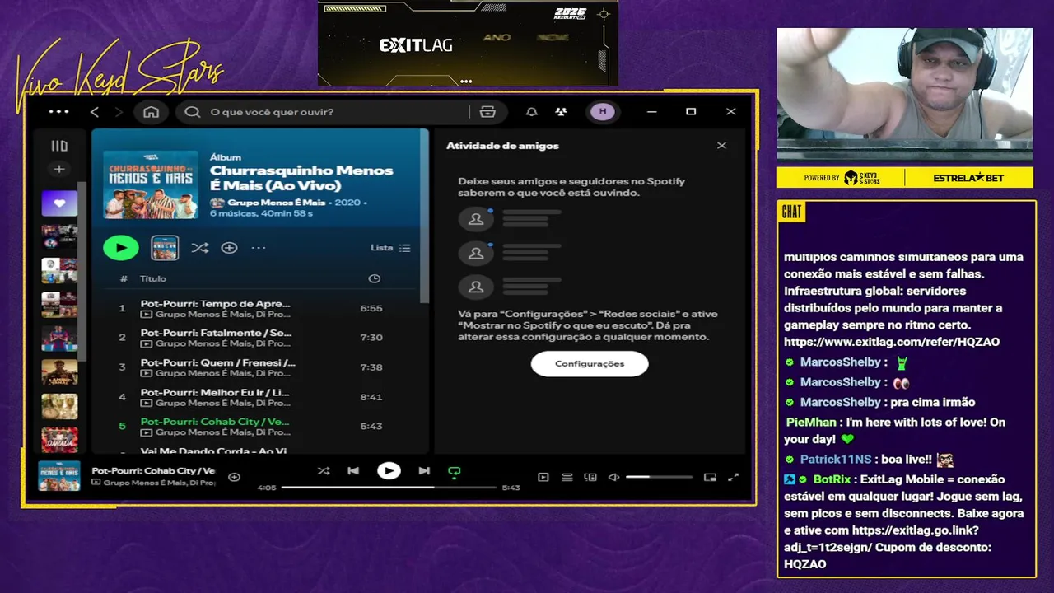Open notifications bell icon
1054x593 pixels.
coord(532,112)
